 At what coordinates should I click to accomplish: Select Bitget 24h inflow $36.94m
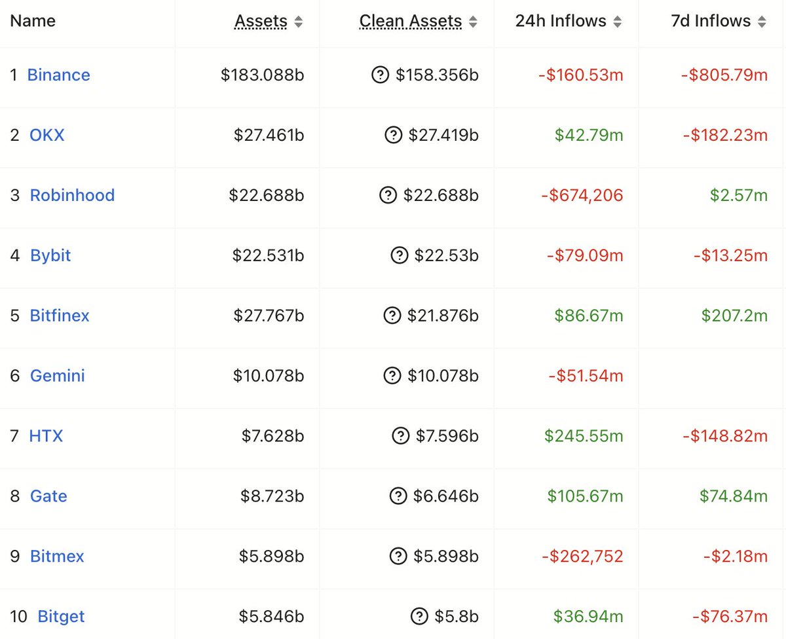(x=588, y=617)
